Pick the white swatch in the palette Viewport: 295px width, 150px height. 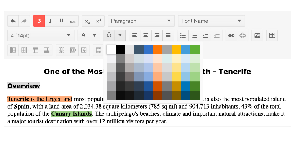click(x=111, y=49)
